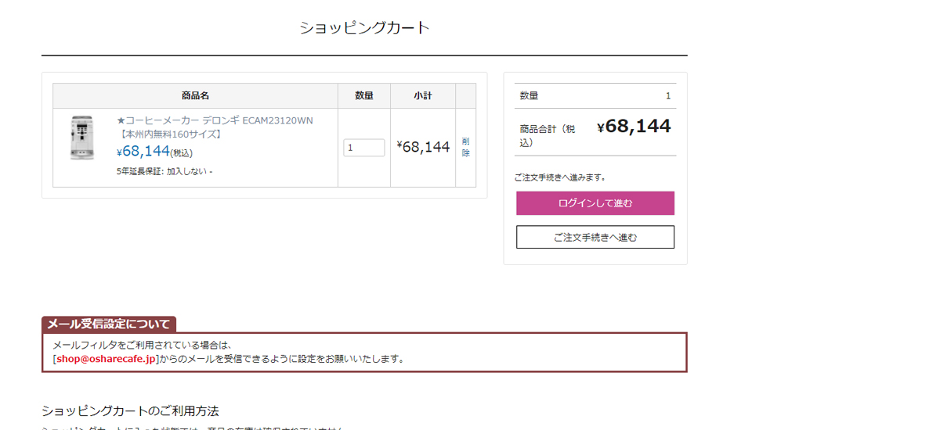Image resolution: width=940 pixels, height=430 pixels.
Task: Click the ご注文手続きへ進む button
Action: click(x=595, y=237)
